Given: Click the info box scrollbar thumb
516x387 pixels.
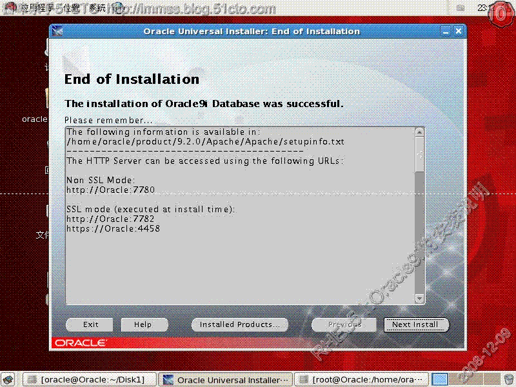Looking at the screenshot, I should (419, 154).
